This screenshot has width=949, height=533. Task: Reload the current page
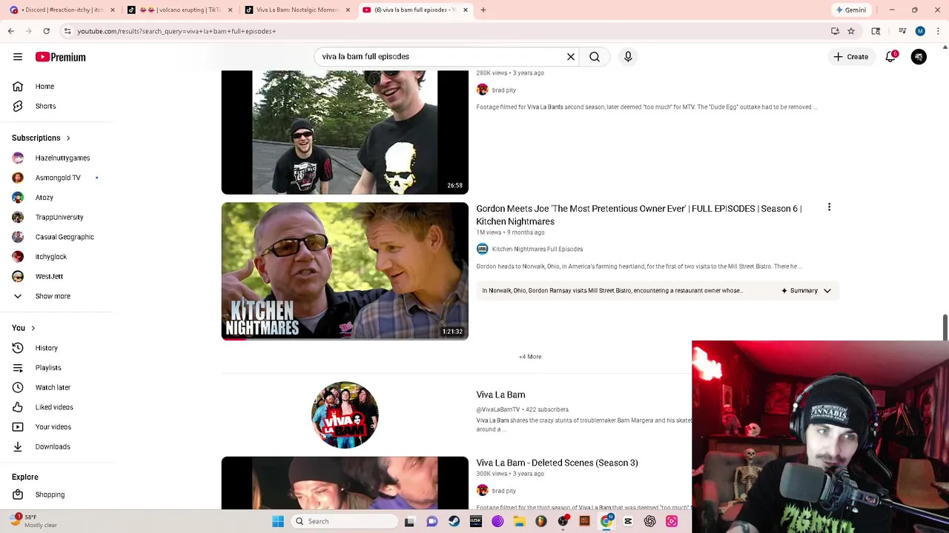[x=46, y=31]
